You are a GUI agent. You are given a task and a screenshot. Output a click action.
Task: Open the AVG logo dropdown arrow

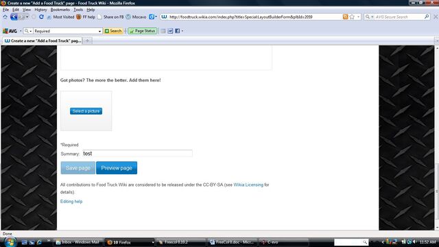click(21, 31)
